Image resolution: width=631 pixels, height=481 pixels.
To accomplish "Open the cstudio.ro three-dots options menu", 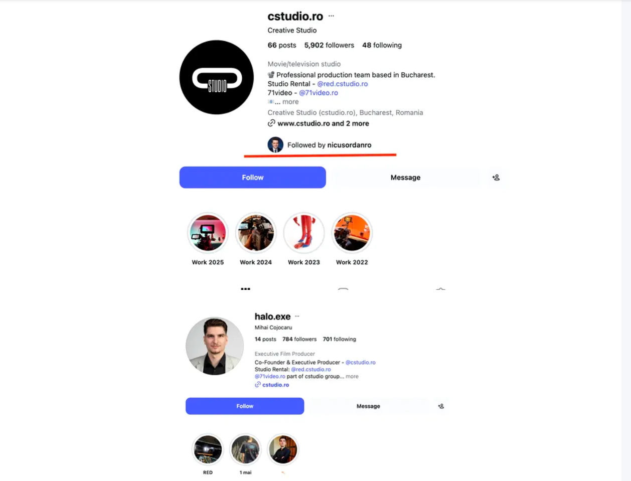I will (331, 16).
